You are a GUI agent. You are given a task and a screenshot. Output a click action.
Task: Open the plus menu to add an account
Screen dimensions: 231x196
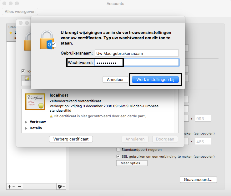(11, 186)
